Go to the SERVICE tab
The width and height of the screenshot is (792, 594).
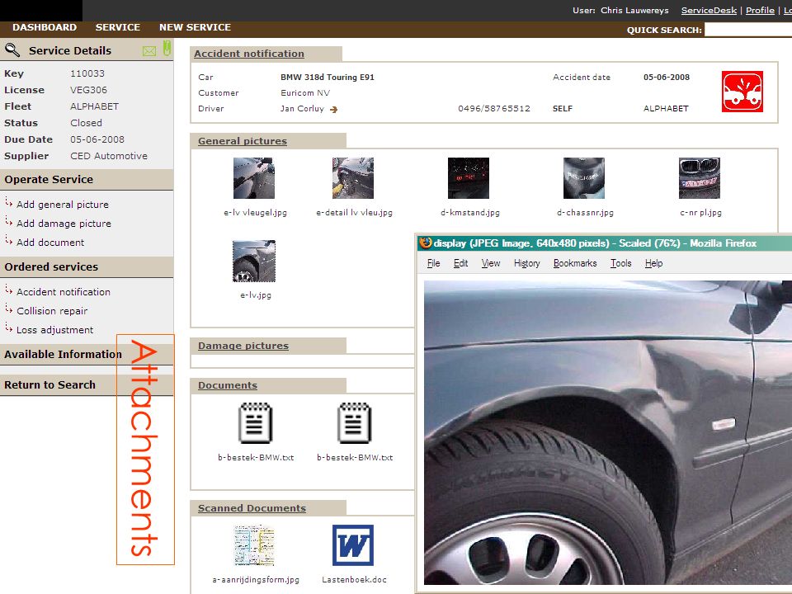pyautogui.click(x=118, y=27)
